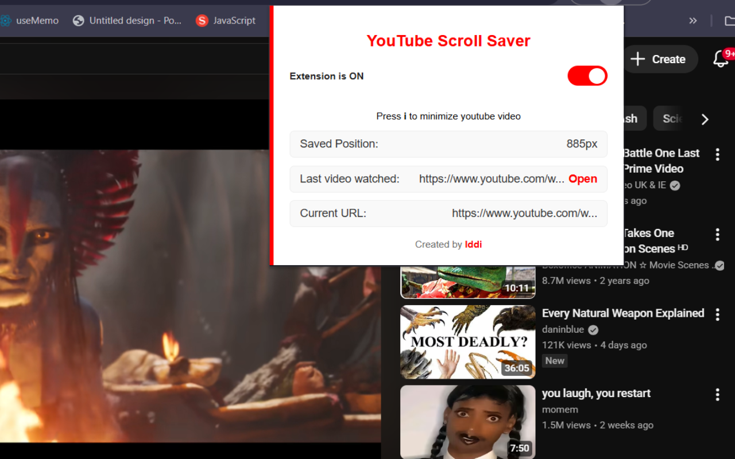Click the plus icon inside the Create button
The height and width of the screenshot is (459, 735).
point(637,59)
